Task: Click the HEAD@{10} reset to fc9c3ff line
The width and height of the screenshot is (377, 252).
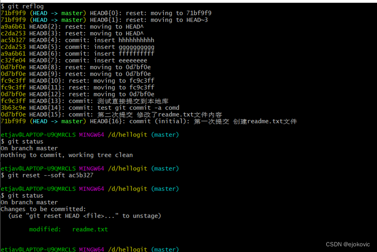Action: click(78, 80)
